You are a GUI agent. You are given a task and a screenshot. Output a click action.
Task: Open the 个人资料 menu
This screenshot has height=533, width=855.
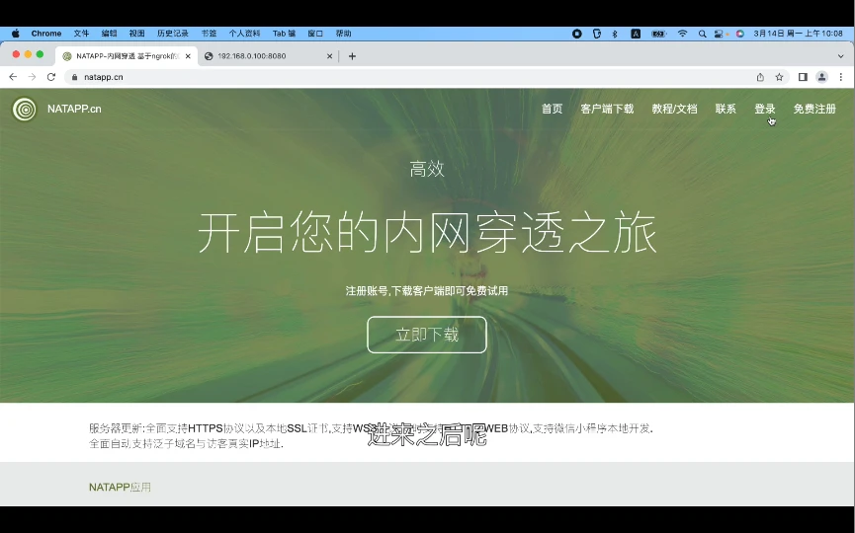pos(244,34)
